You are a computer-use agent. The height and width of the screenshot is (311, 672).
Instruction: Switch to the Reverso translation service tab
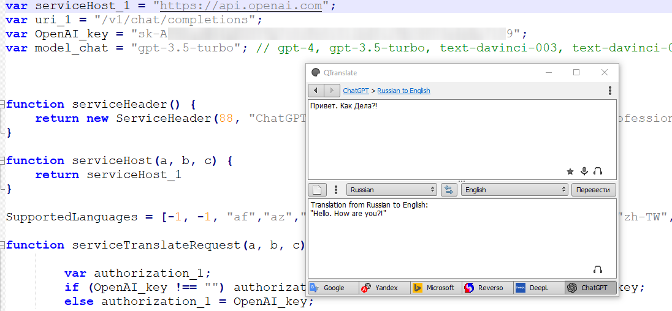pyautogui.click(x=487, y=288)
